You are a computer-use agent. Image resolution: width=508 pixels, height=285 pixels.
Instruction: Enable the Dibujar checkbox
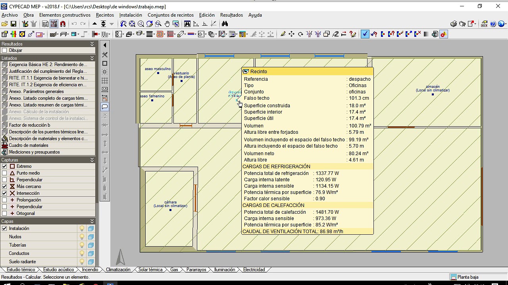pos(4,50)
